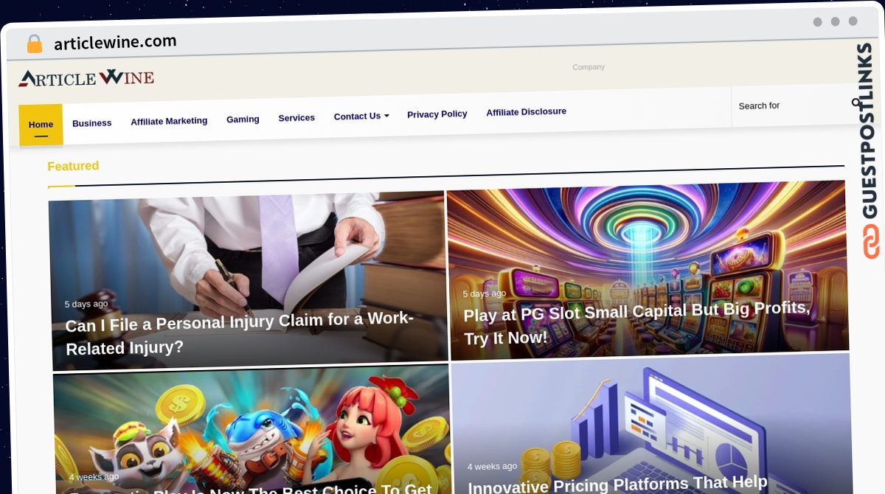Open the Innovative Pricing Platforms article
The width and height of the screenshot is (885, 494).
click(618, 484)
